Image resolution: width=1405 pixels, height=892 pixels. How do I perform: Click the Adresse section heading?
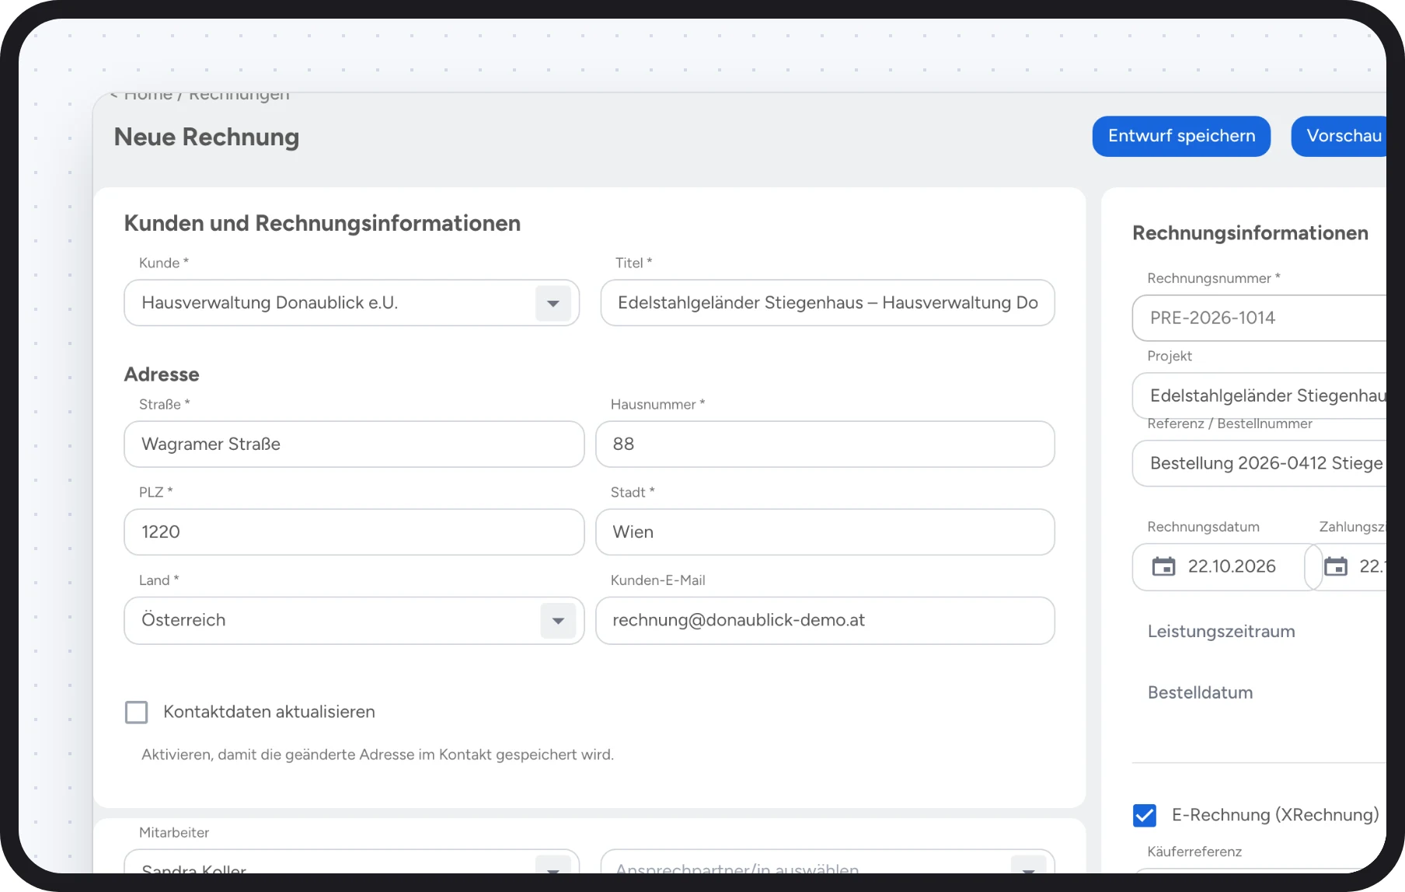point(162,375)
